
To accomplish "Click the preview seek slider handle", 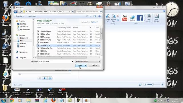I will pos(19,74).
